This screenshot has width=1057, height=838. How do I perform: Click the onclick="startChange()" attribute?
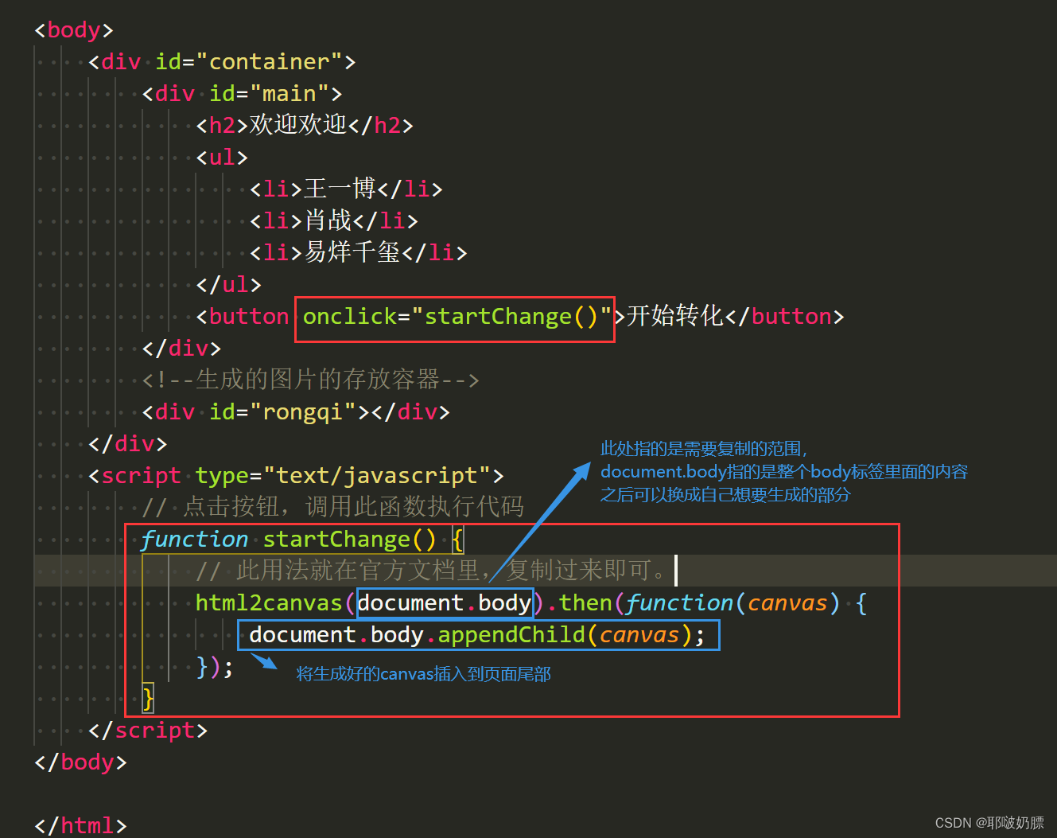click(457, 317)
